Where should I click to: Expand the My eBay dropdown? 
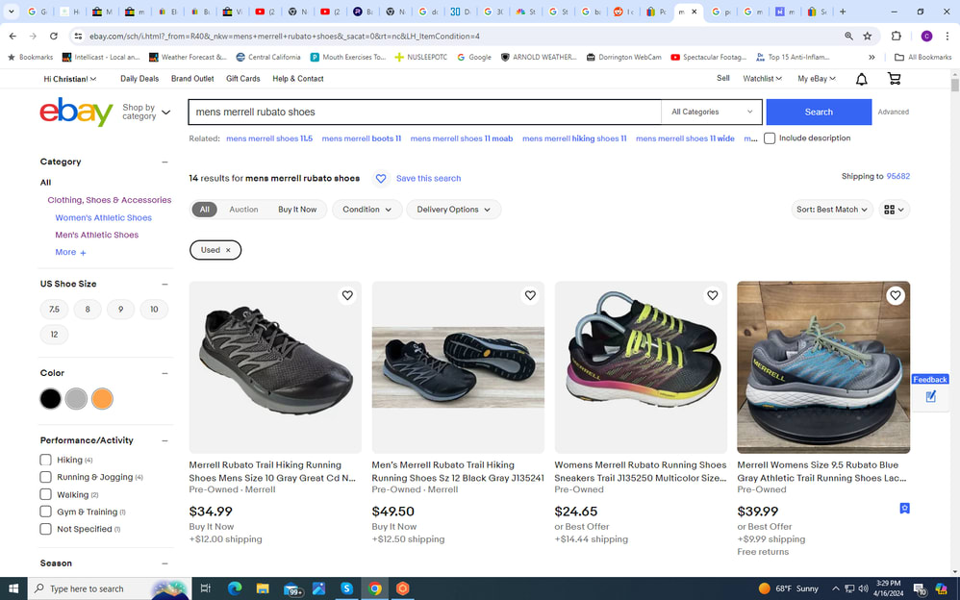click(816, 79)
